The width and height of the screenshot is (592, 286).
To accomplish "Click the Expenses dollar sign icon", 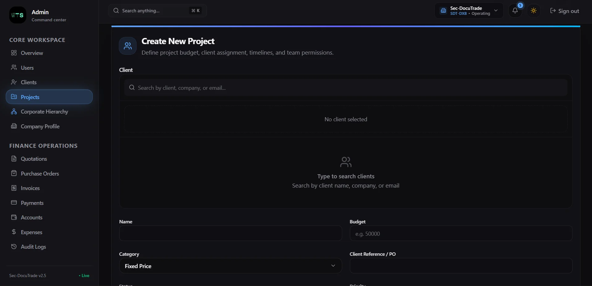I will click(14, 232).
